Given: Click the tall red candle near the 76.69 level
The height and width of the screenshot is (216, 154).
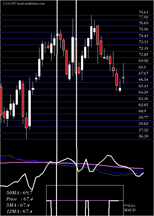Looking at the screenshot, I should [98, 35].
